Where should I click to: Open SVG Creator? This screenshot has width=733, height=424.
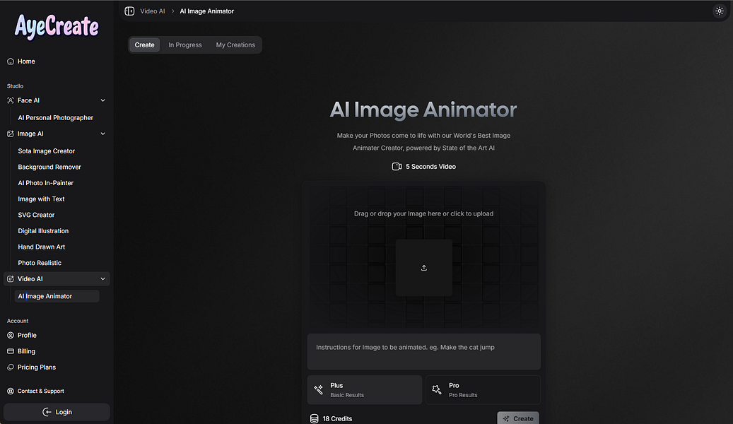point(37,215)
